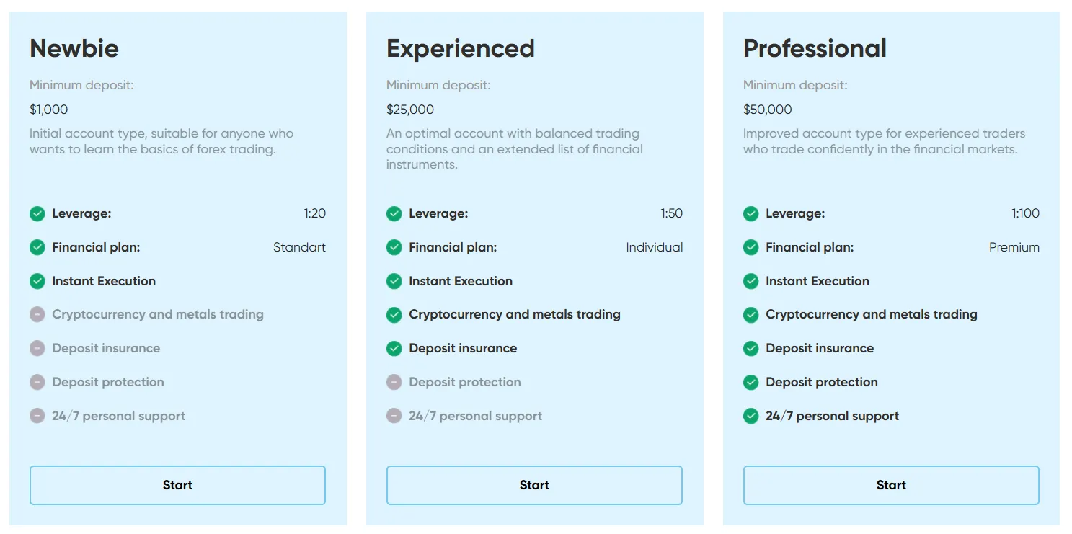Choose Start for the Professional account
This screenshot has height=534, width=1072.
891,485
